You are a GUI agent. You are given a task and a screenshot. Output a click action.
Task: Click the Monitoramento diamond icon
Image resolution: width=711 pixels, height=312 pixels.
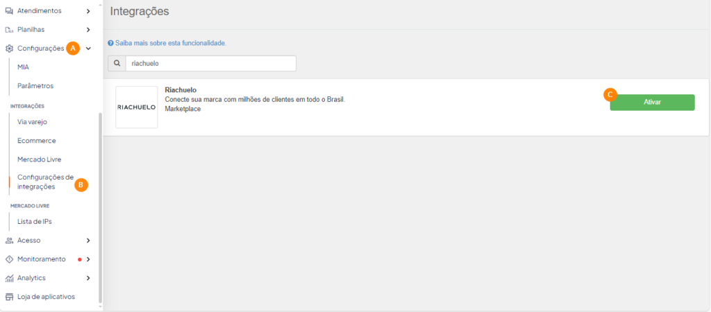(8, 259)
